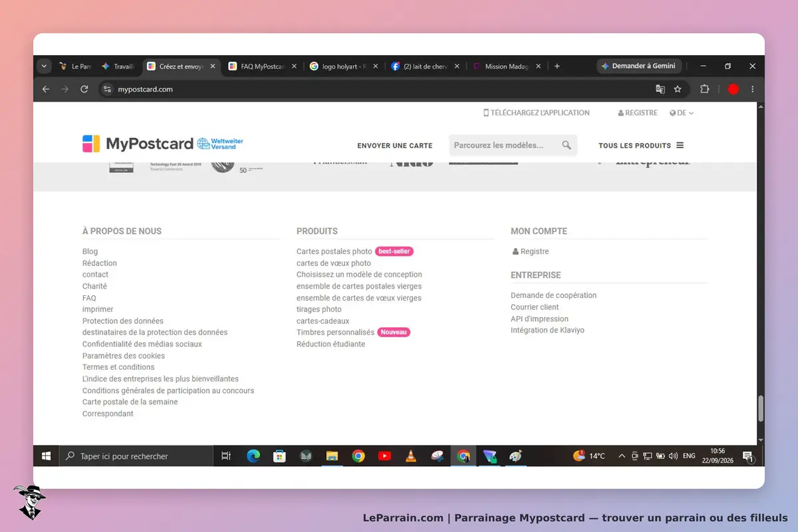Open the site information icon in address bar
Image resolution: width=798 pixels, height=532 pixels.
click(x=108, y=89)
